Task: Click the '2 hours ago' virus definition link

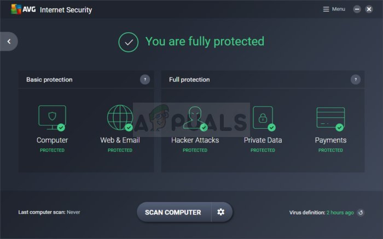Action: point(340,213)
